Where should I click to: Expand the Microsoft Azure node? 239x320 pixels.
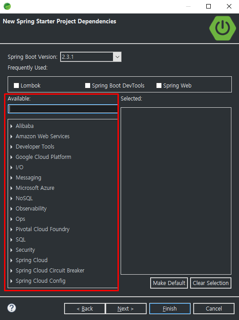tap(11, 188)
